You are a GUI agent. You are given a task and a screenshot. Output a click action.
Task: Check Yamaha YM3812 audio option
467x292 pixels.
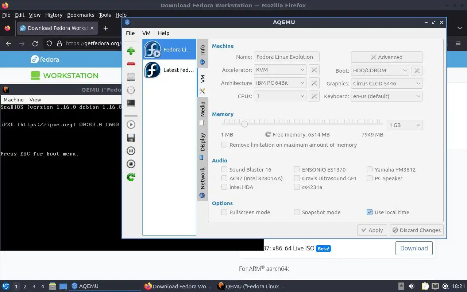pyautogui.click(x=391, y=170)
